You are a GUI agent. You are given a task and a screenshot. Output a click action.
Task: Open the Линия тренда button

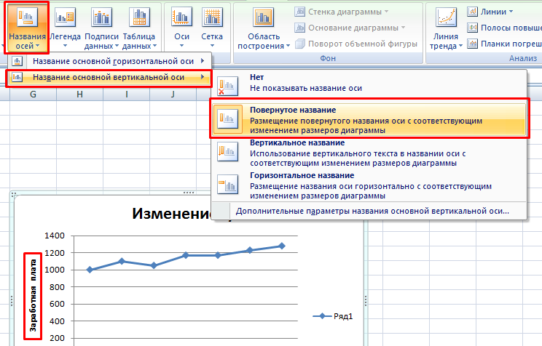coord(446,28)
